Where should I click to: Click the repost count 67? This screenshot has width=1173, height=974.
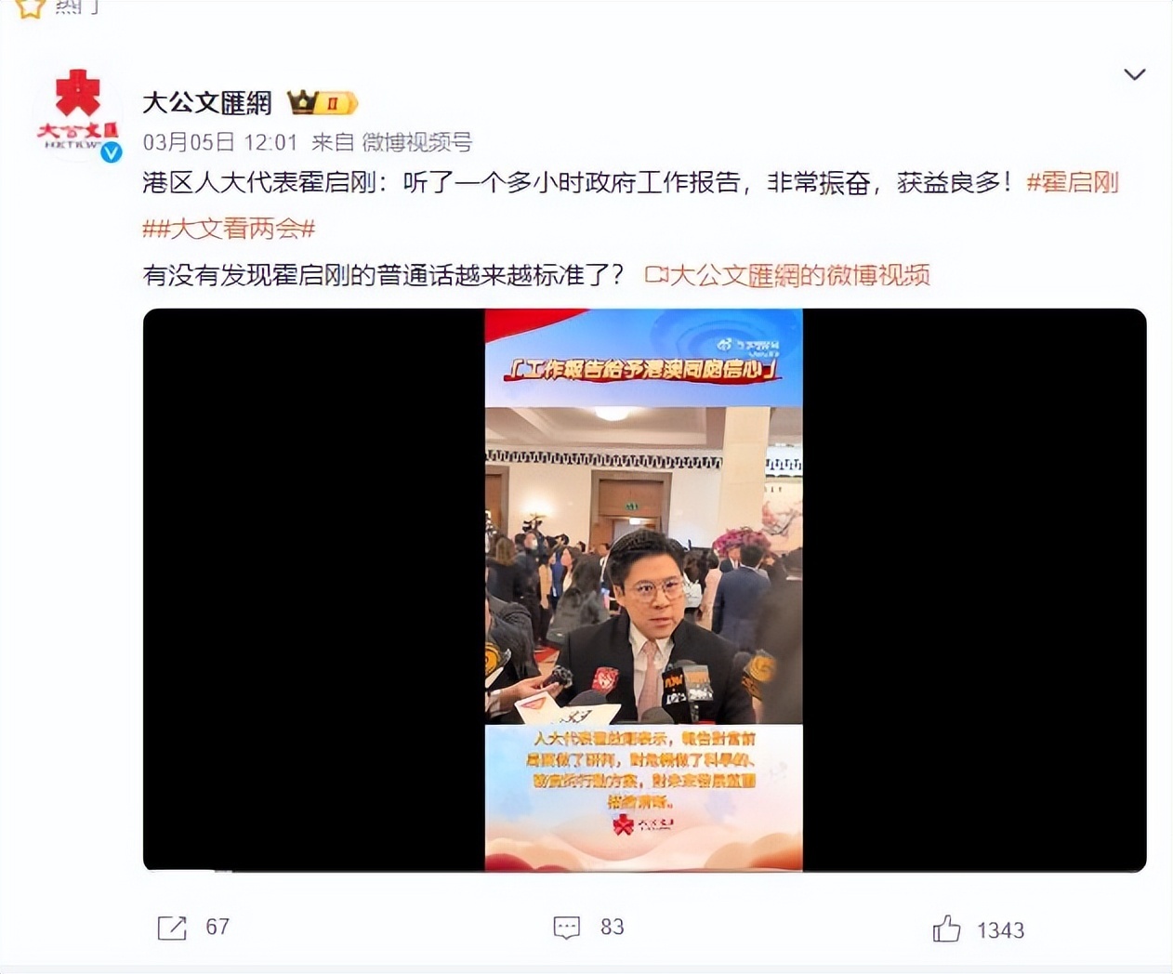click(217, 928)
